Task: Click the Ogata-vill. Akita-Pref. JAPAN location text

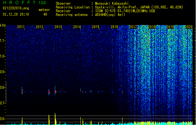Action: coord(139,7)
